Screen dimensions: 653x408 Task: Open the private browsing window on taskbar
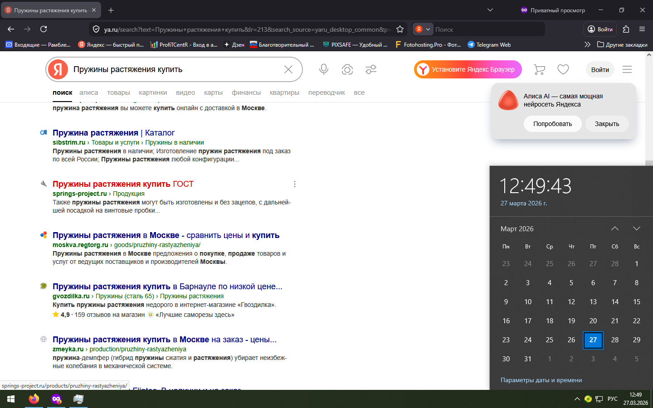click(56, 399)
